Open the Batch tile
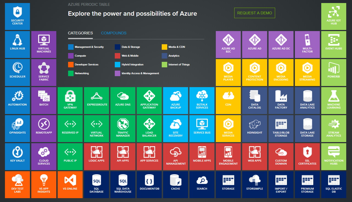 pyautogui.click(x=44, y=100)
